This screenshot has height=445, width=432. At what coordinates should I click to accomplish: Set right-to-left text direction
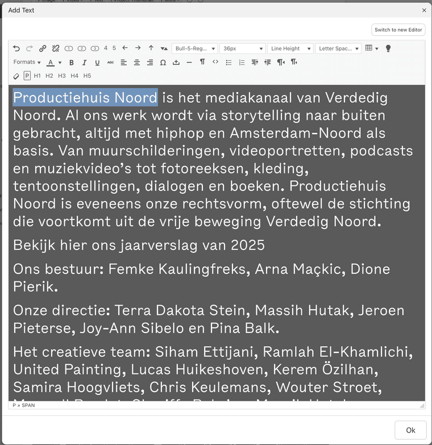pyautogui.click(x=294, y=62)
